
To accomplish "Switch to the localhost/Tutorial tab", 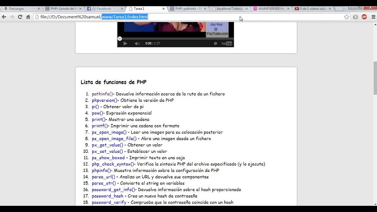I will pos(230,9).
